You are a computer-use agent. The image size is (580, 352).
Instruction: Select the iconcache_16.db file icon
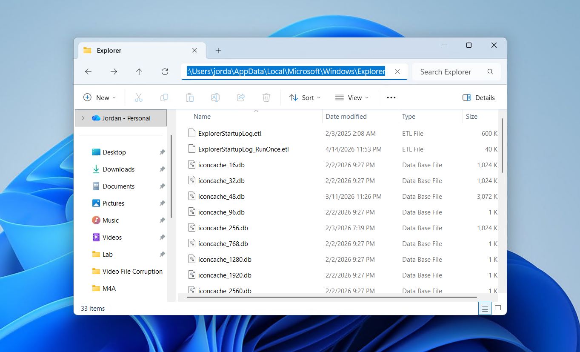coord(192,165)
